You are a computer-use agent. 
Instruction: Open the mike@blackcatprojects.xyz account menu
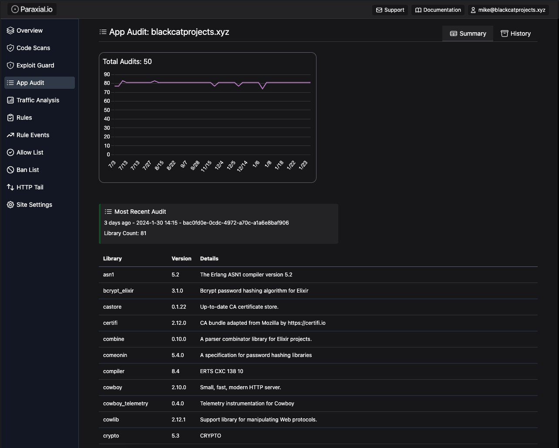click(x=508, y=10)
